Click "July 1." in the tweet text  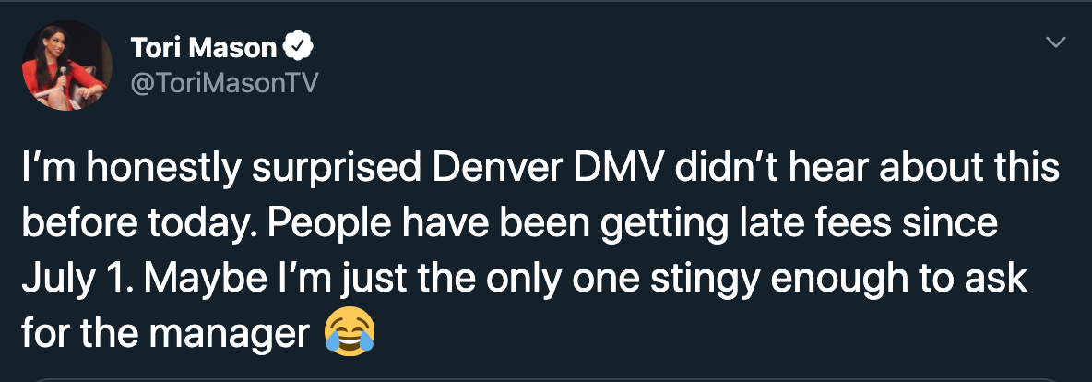click(78, 280)
